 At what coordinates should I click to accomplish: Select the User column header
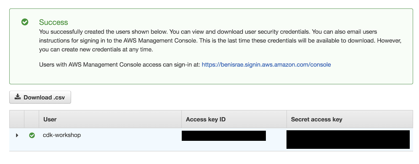click(50, 119)
